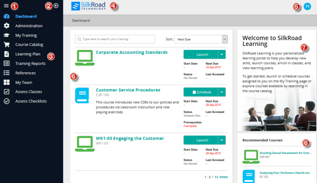The height and width of the screenshot is (183, 317).
Task: Click the WK1-03 Engaging the Customer laptop icon
Action: (85, 143)
